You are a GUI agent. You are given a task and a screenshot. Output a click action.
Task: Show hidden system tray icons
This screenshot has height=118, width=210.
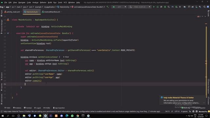(x=187, y=116)
